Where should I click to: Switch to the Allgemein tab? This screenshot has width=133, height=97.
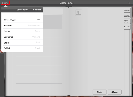click(x=127, y=10)
